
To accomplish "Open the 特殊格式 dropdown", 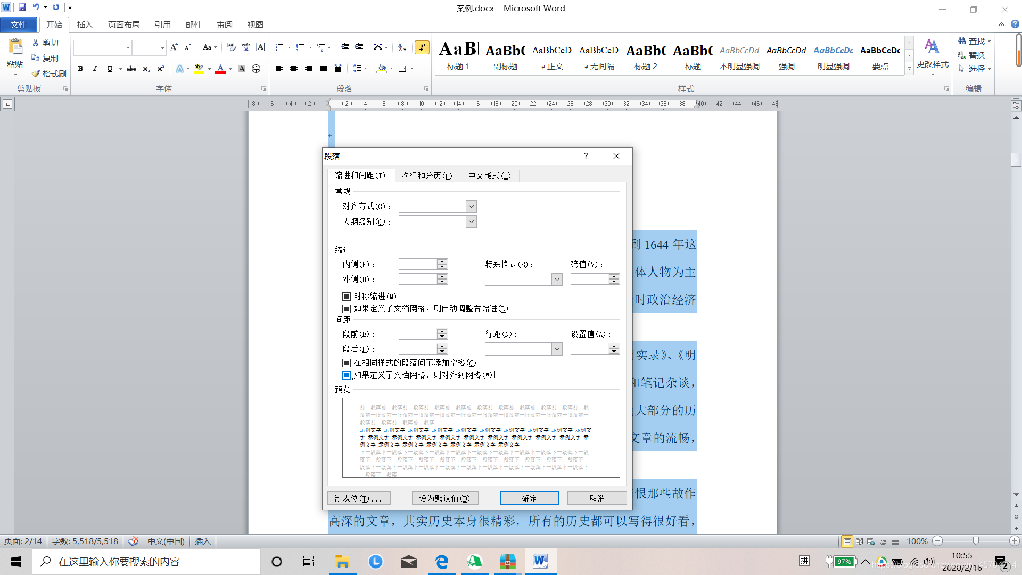I will (557, 280).
